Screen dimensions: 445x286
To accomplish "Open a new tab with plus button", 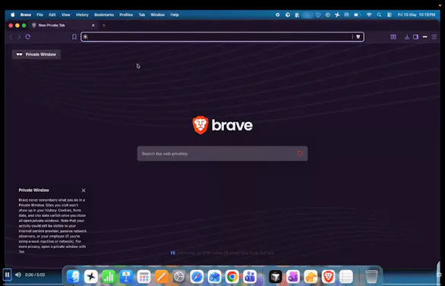I will pos(104,25).
